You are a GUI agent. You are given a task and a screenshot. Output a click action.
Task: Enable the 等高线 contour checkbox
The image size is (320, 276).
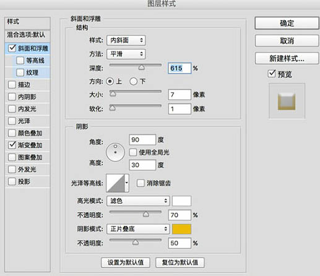tap(20, 61)
